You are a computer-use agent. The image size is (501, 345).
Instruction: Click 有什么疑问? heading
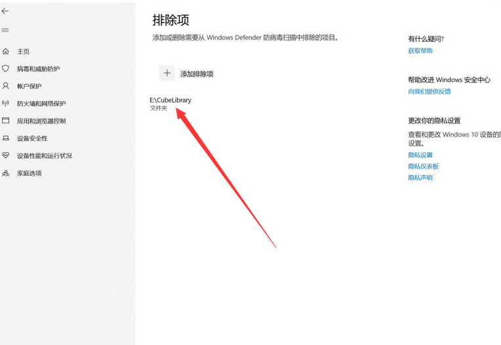tap(426, 39)
